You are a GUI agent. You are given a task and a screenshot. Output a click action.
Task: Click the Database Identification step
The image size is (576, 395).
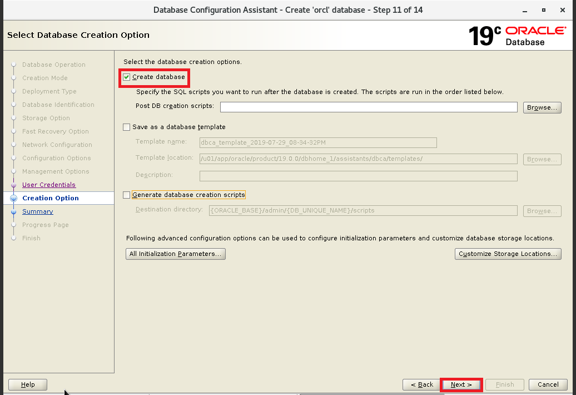click(58, 105)
